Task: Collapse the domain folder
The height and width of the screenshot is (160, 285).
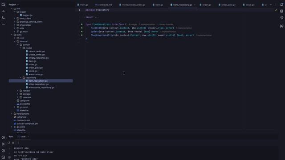Action: pyautogui.click(x=18, y=44)
